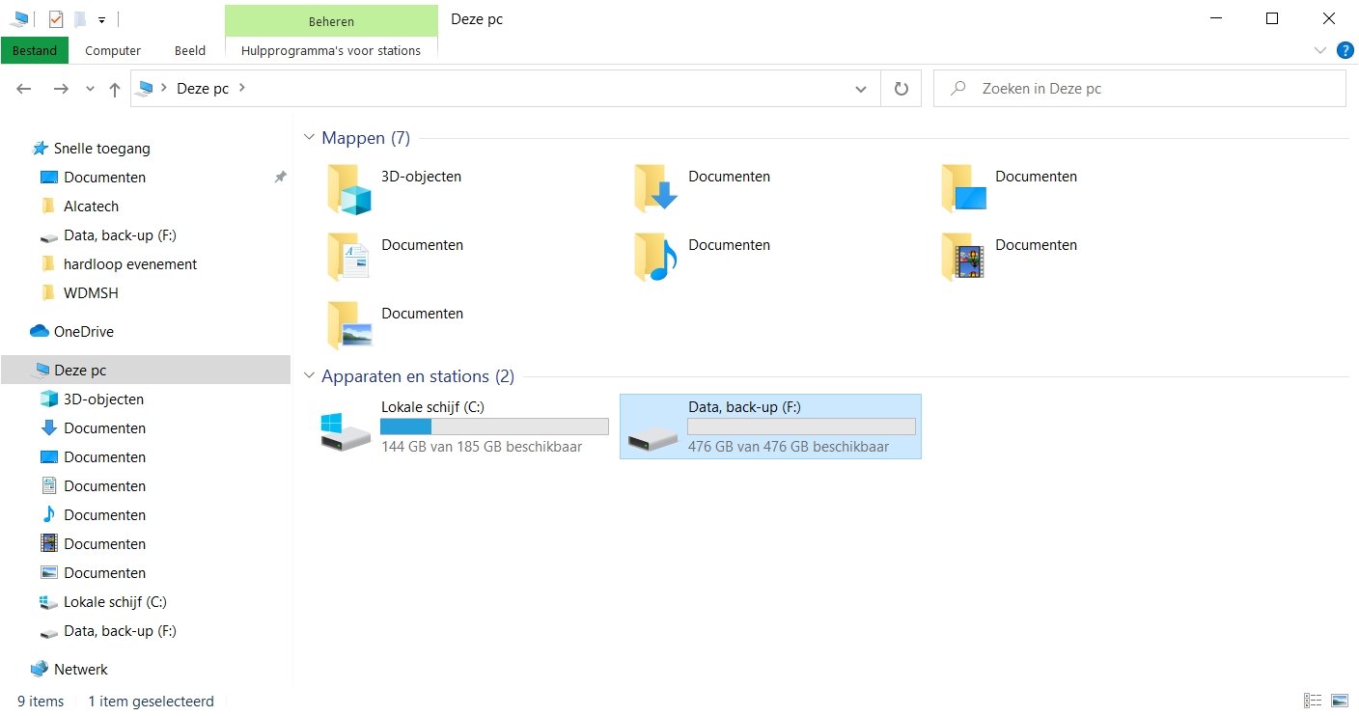Select Lokale schijf (C:) in navigation pane
This screenshot has height=716, width=1359.
coord(115,602)
